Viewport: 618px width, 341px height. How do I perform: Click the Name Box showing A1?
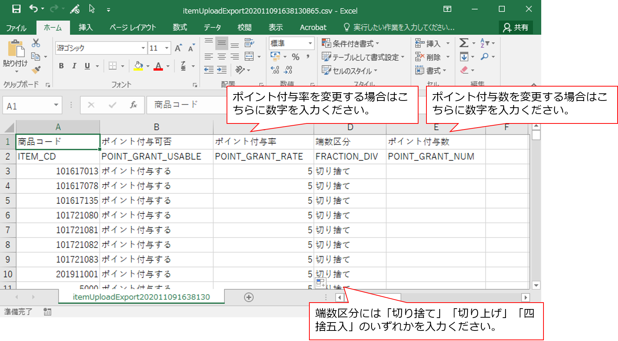pyautogui.click(x=28, y=106)
